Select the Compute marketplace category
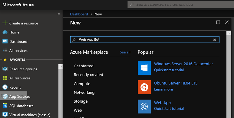This screenshot has height=118, width=234. (82, 84)
